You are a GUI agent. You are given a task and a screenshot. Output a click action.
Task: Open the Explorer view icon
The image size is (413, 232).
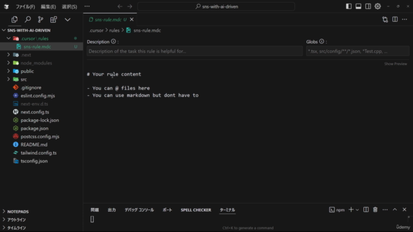tap(14, 19)
